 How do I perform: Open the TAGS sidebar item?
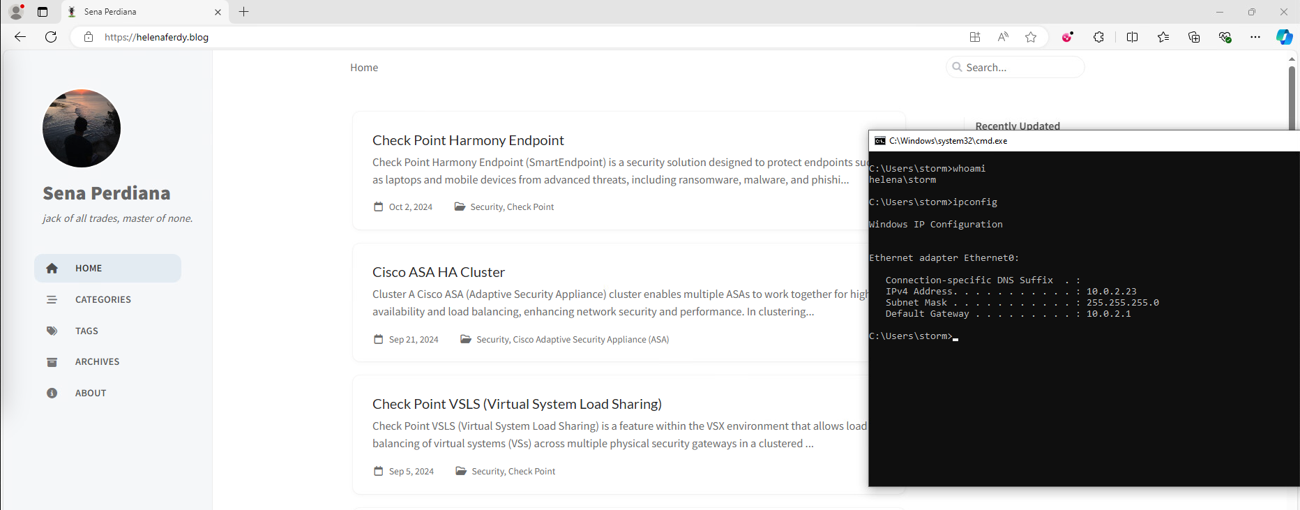86,331
